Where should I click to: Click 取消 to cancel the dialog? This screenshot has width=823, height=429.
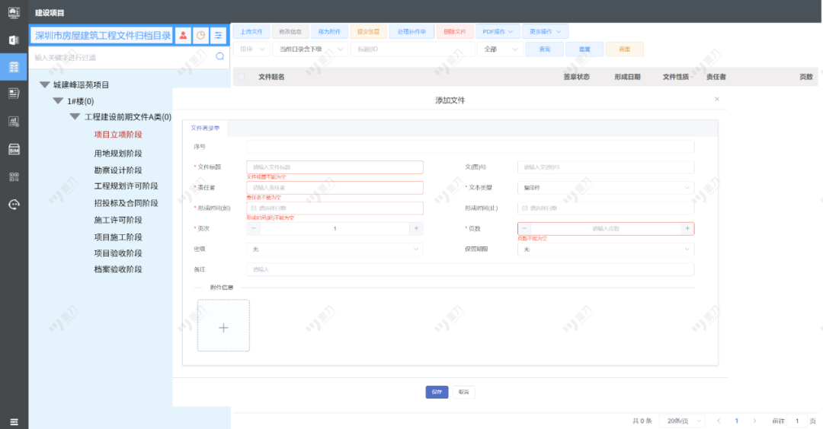[x=463, y=392]
